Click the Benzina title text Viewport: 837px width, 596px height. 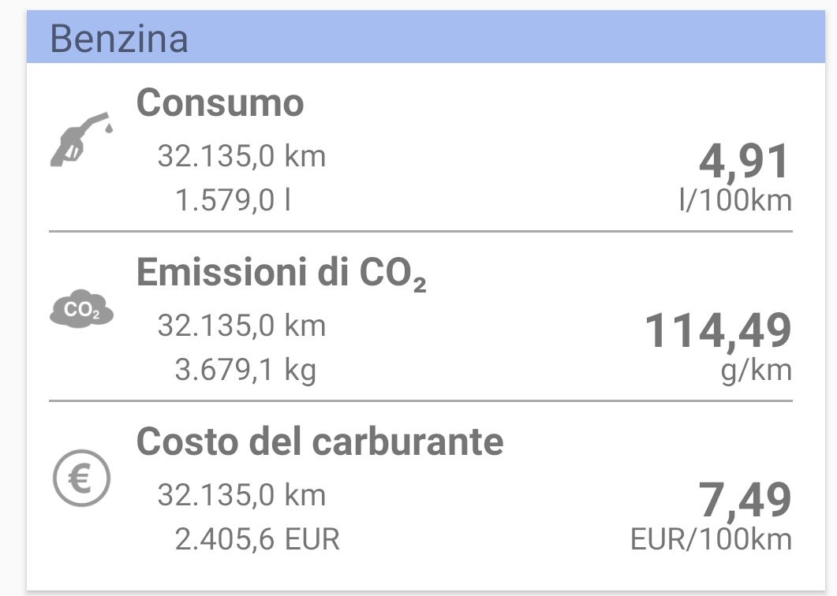pos(119,39)
